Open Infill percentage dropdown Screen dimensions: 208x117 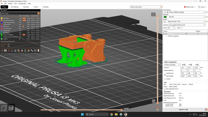tap(171, 28)
